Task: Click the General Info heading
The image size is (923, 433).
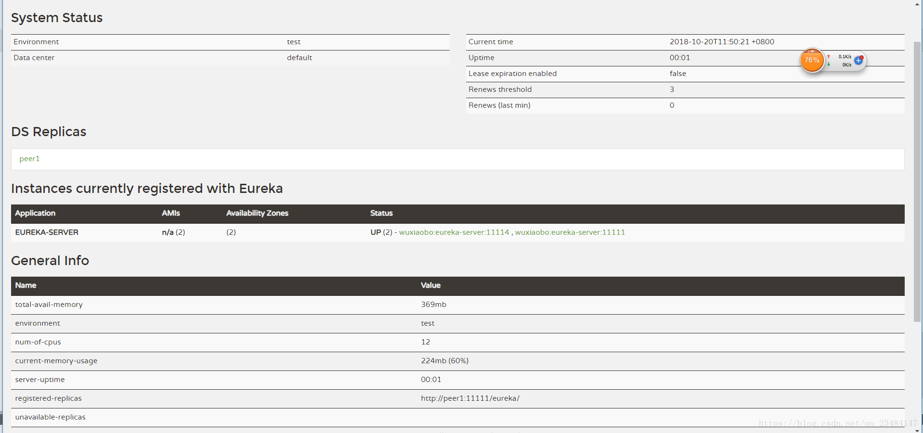Action: point(50,261)
